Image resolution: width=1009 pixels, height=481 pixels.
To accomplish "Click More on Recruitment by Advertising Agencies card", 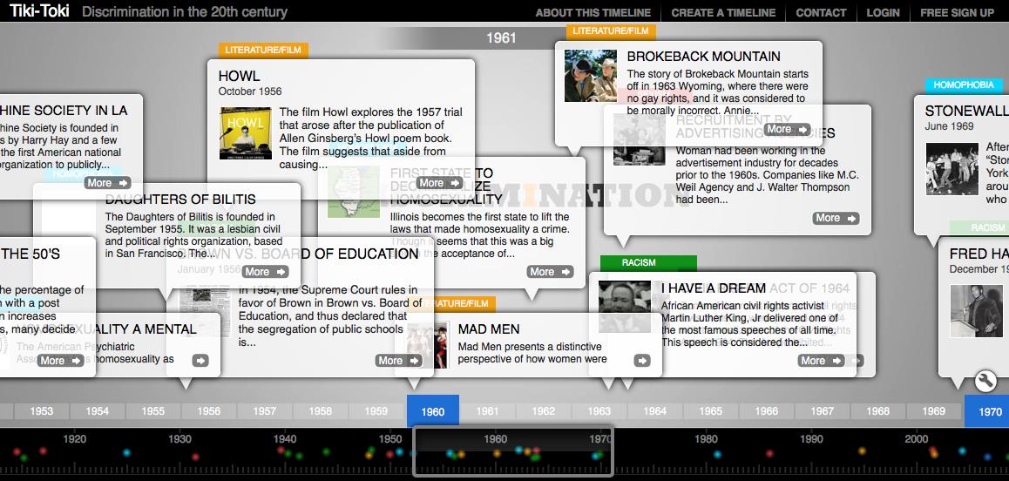I will click(836, 219).
